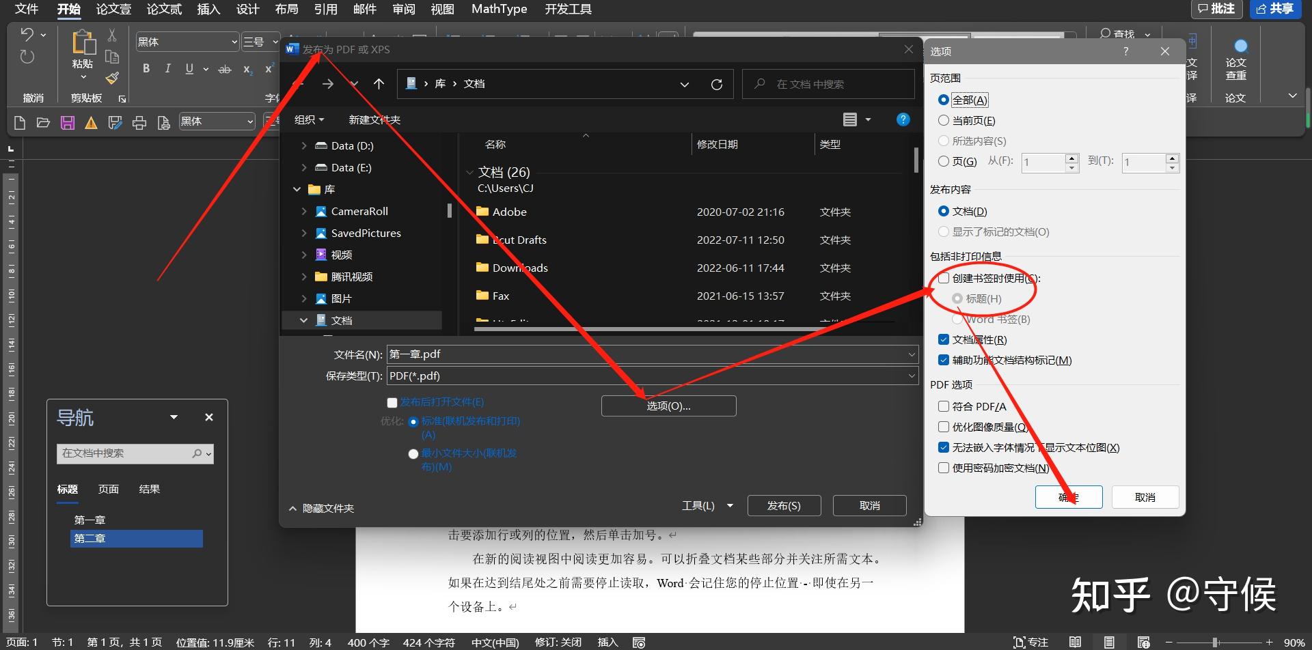Click the 发布(S) publish button
The image size is (1312, 650).
[x=784, y=506]
